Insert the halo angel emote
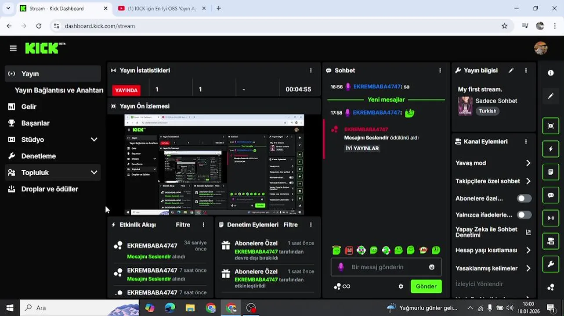The image size is (564, 316). (336, 250)
